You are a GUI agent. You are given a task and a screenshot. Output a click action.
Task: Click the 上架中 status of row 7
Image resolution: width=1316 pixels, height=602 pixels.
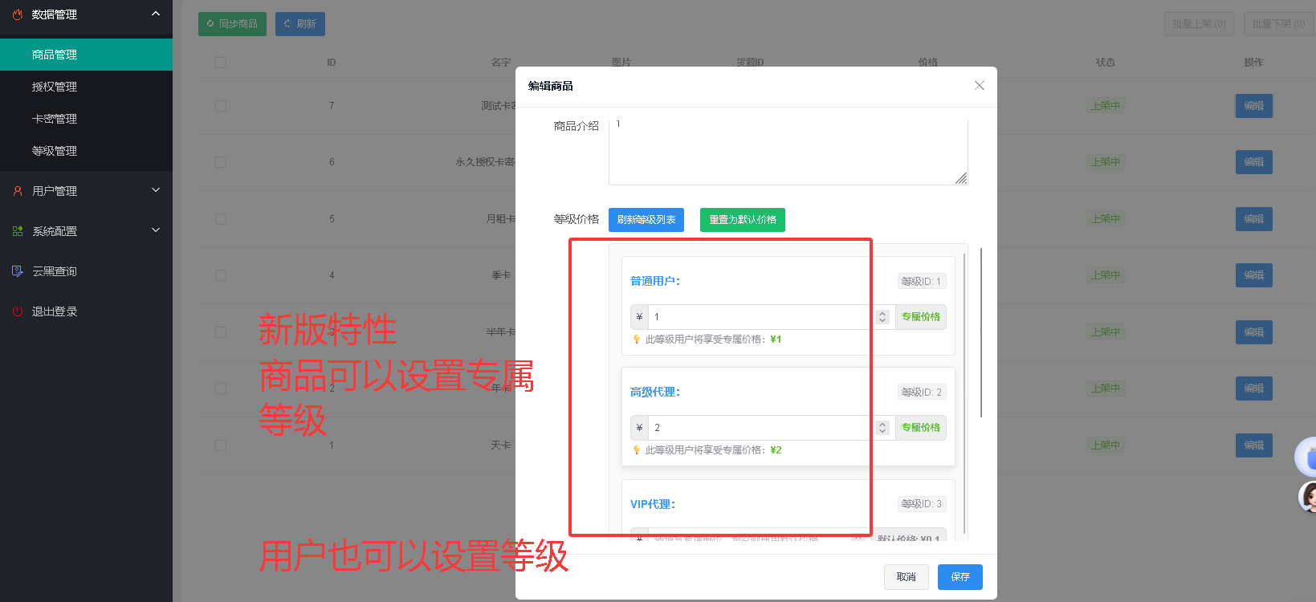point(1106,106)
